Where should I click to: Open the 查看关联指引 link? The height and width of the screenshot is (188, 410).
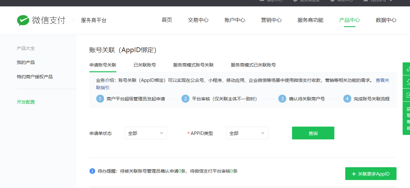(x=382, y=80)
